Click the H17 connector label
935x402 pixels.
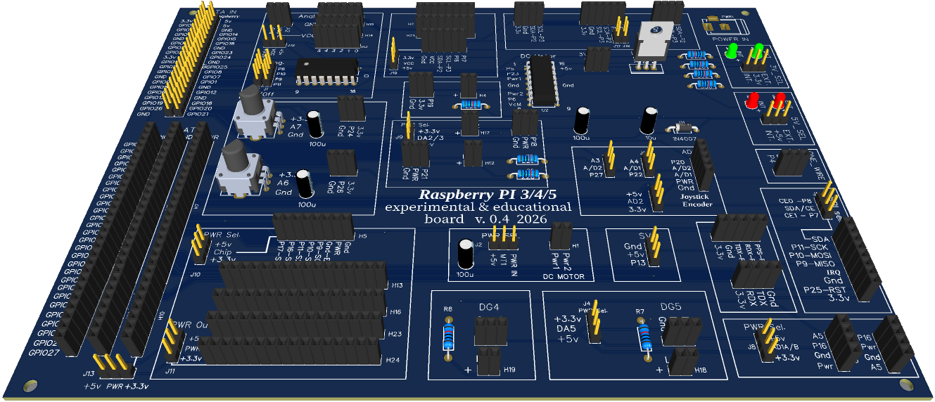485,133
